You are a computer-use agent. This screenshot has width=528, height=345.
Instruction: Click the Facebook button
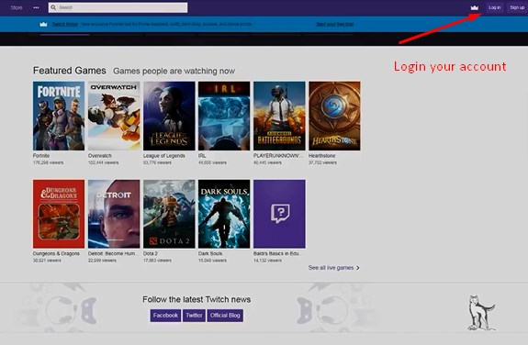tap(165, 316)
